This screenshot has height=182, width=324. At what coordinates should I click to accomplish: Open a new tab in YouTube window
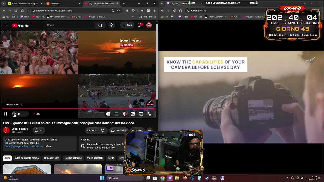point(124,4)
